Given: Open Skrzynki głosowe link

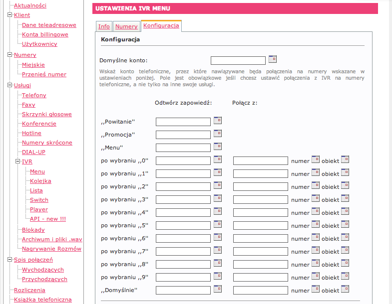Looking at the screenshot, I should (x=47, y=114).
